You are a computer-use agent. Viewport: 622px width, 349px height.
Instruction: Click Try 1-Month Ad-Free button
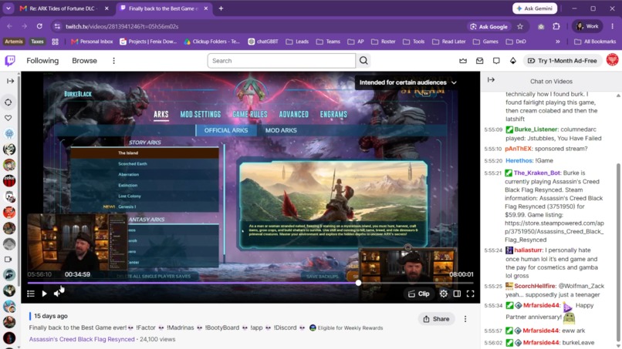pos(563,61)
